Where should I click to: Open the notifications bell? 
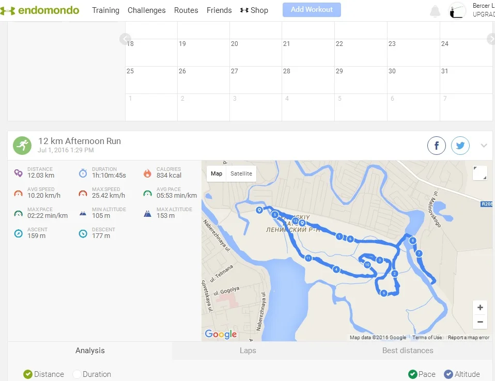point(435,11)
